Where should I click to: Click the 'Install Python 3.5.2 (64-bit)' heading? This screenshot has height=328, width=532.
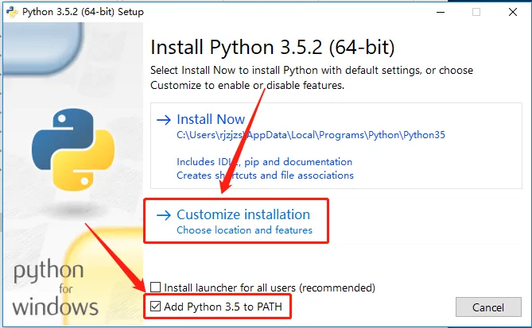tap(272, 47)
